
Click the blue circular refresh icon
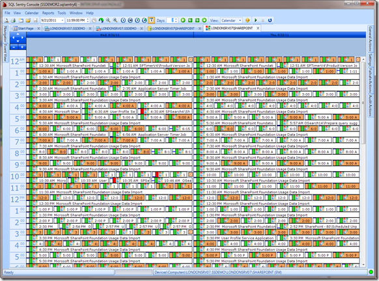270,20
